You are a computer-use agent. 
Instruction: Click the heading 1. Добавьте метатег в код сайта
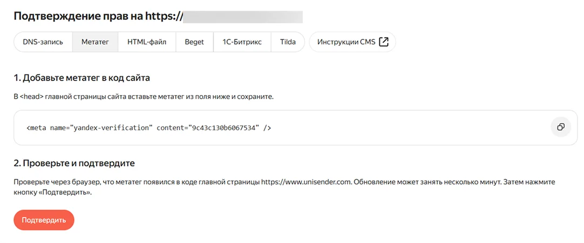click(82, 78)
